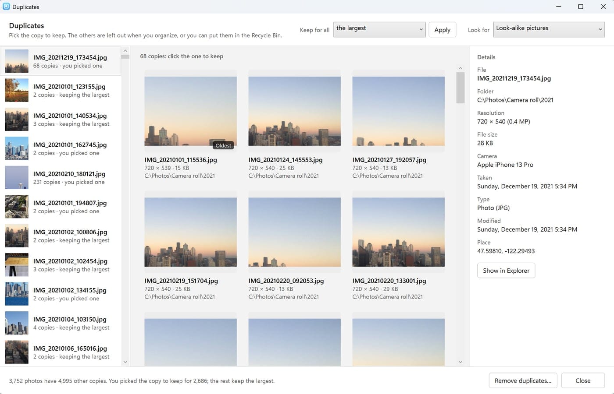Image resolution: width=614 pixels, height=394 pixels.
Task: Click the copies grid scroll-down arrow
Action: pyautogui.click(x=460, y=362)
